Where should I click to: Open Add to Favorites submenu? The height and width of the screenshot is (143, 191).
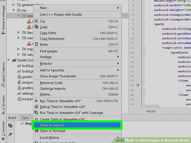pos(77,70)
